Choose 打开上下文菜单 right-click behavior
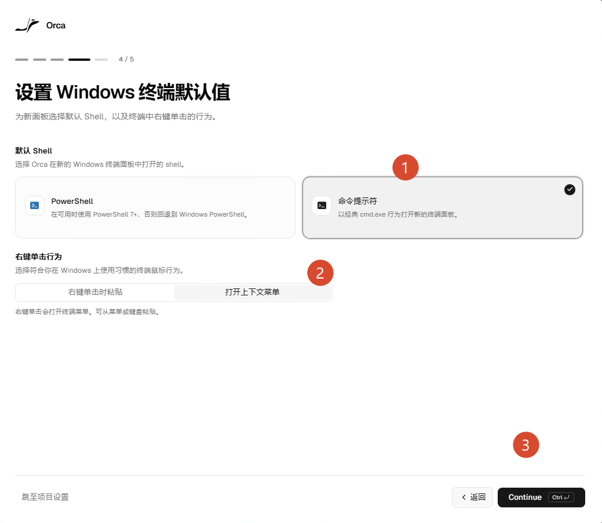 pos(252,292)
